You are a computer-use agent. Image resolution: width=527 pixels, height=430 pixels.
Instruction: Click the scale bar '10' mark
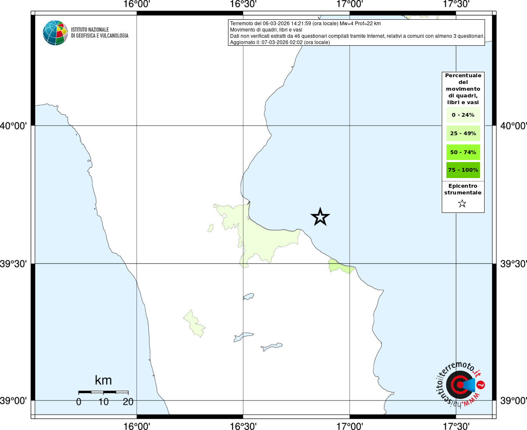tap(103, 402)
